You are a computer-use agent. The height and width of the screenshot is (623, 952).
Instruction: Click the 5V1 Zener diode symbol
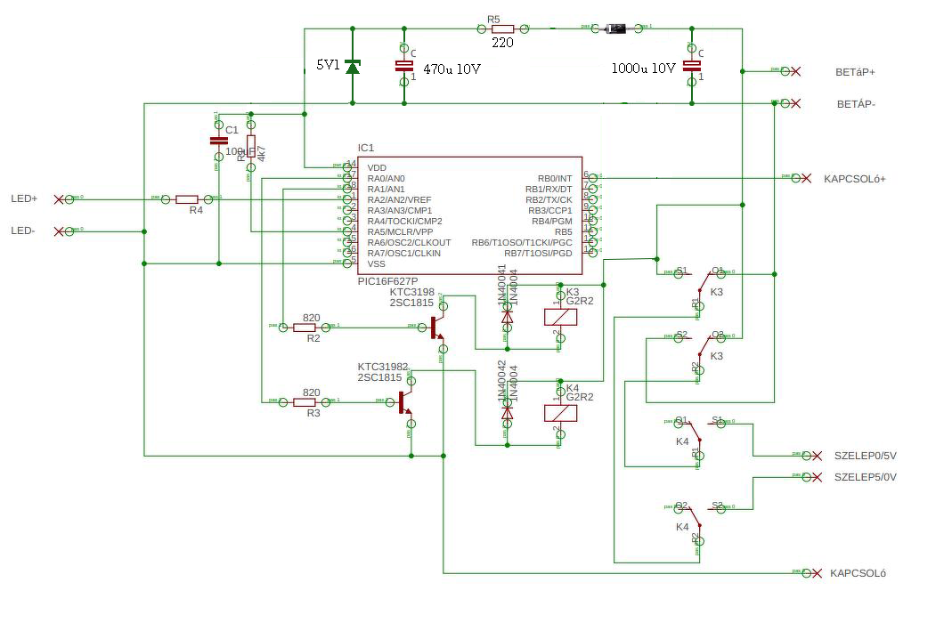pos(352,66)
